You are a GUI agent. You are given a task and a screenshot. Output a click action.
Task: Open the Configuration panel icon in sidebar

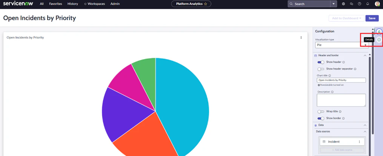coord(379,32)
